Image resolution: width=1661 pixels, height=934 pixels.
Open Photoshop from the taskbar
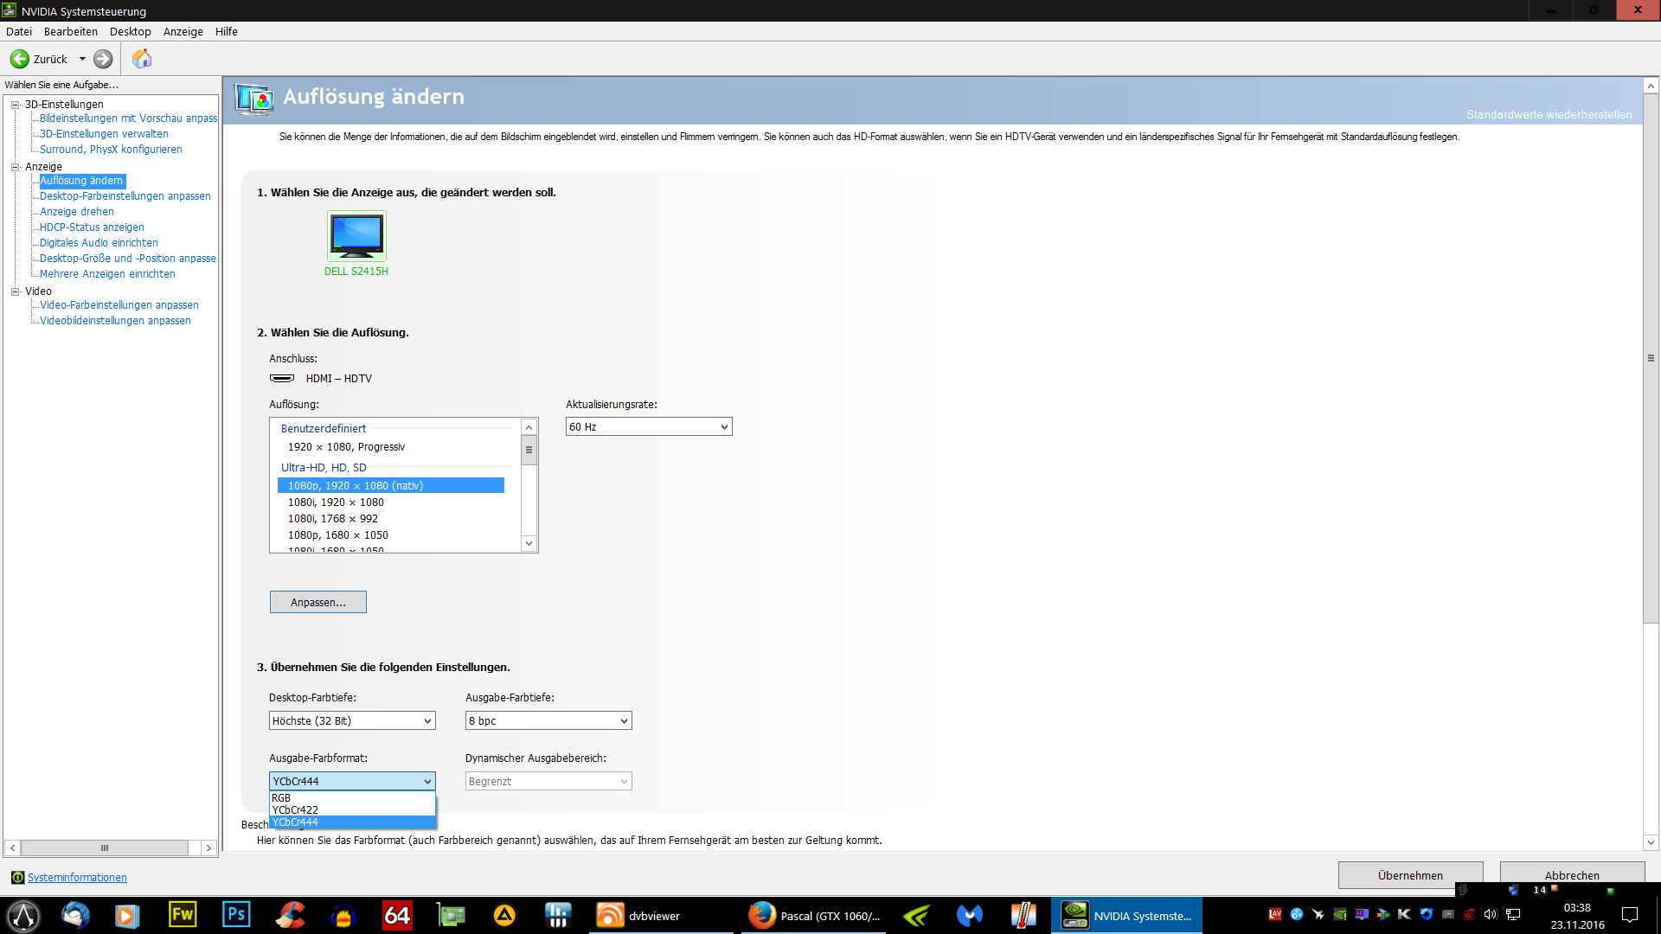[236, 915]
